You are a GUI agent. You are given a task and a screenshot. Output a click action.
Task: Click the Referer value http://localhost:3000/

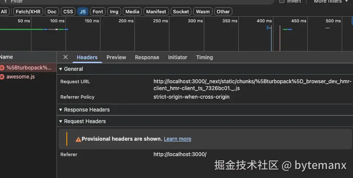(x=180, y=154)
